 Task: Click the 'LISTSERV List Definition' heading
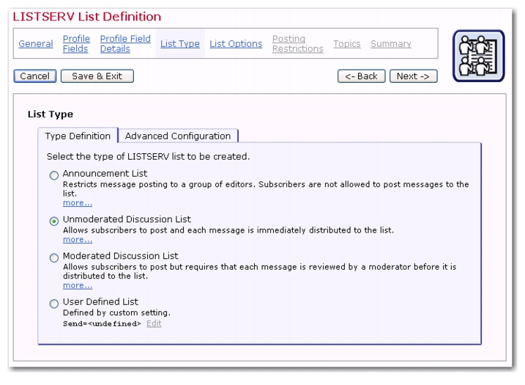point(86,16)
